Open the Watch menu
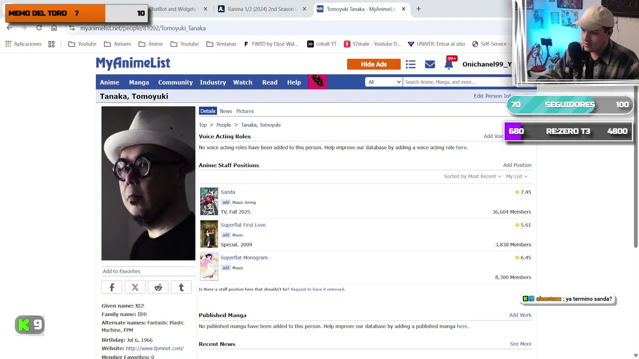Image resolution: width=639 pixels, height=359 pixels. pos(243,82)
